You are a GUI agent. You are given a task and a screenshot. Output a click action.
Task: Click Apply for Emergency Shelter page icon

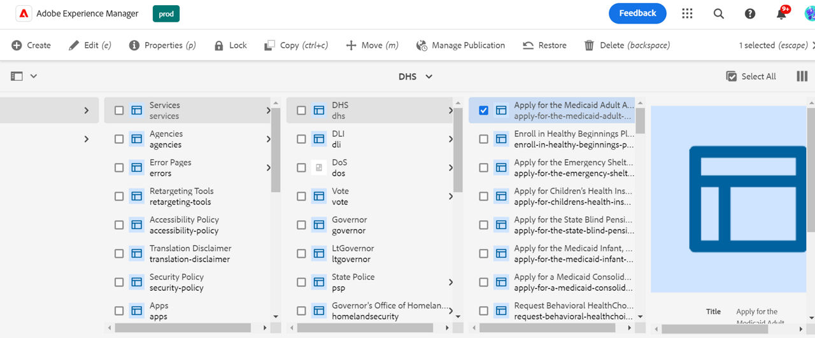[x=500, y=167]
